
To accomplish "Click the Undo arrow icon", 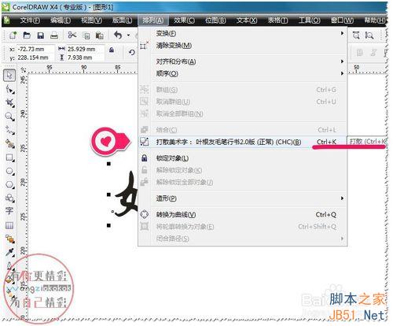I will (118, 35).
